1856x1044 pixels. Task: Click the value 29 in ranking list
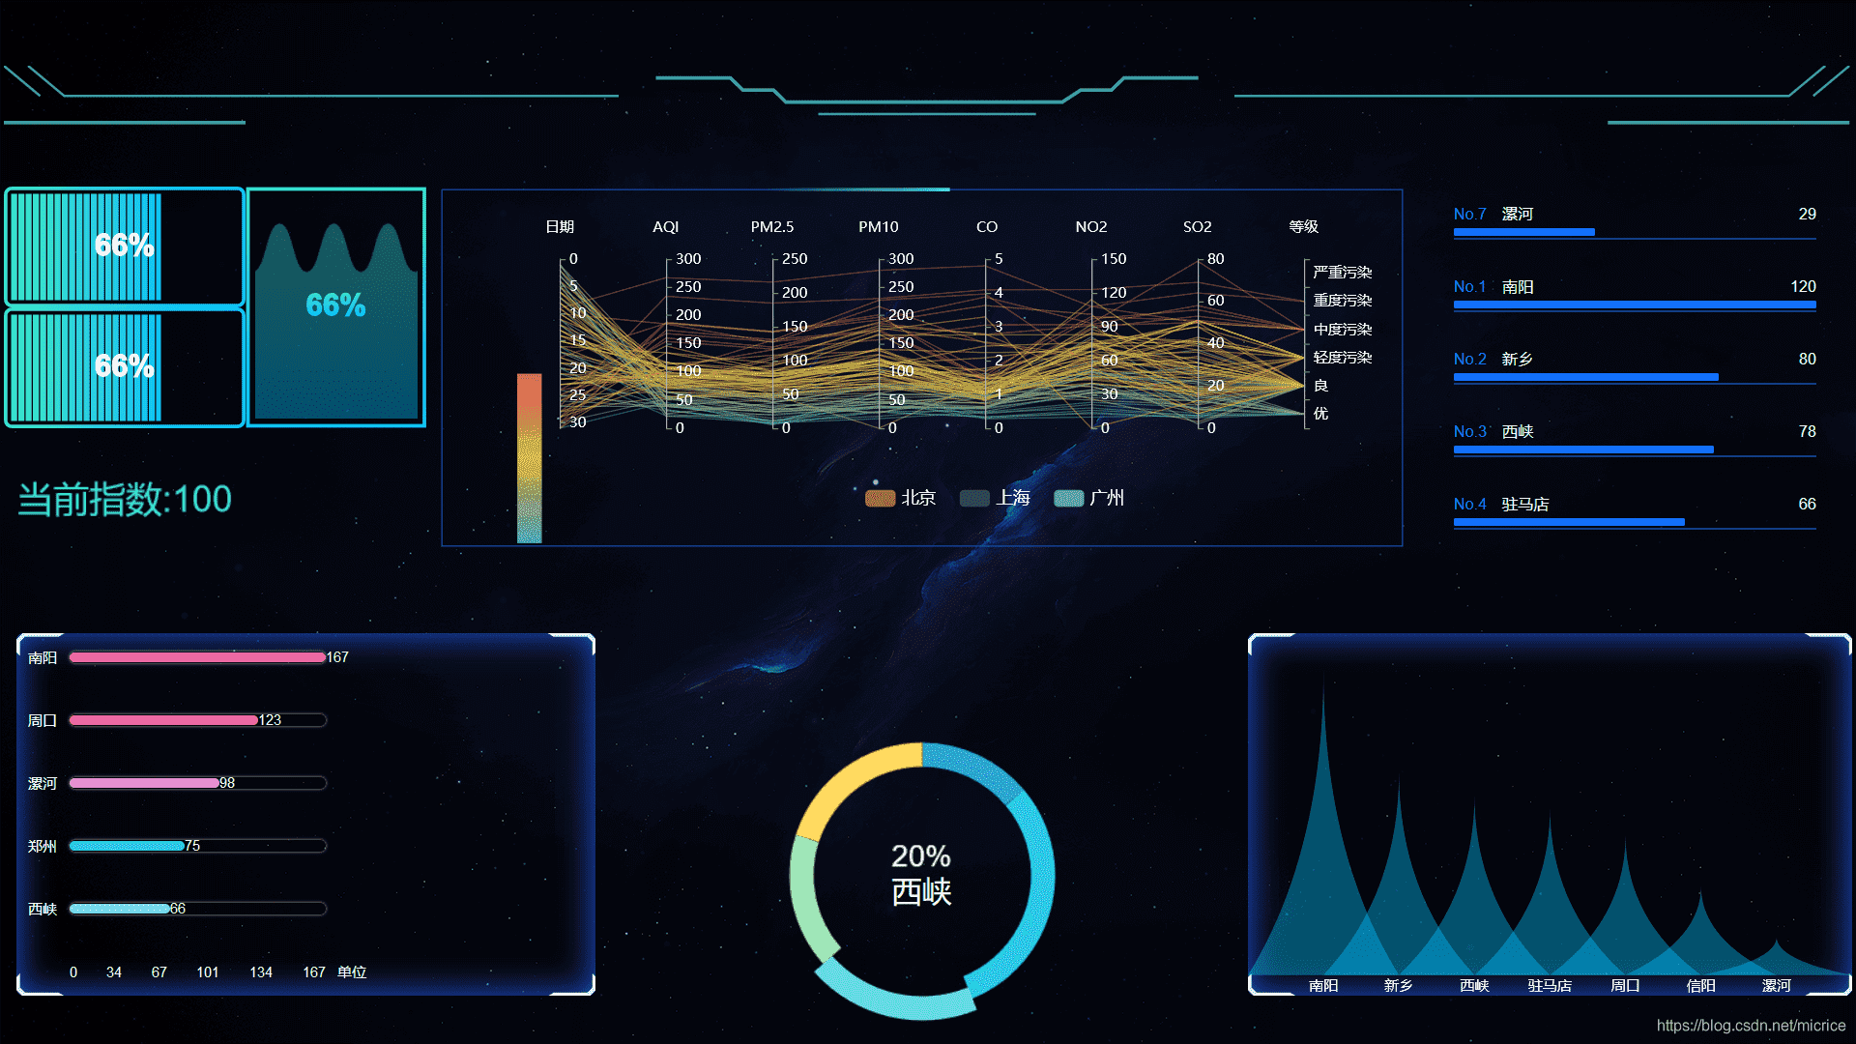(1807, 215)
